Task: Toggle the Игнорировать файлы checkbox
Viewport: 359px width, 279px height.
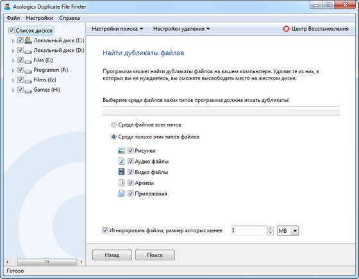Action: [x=105, y=230]
